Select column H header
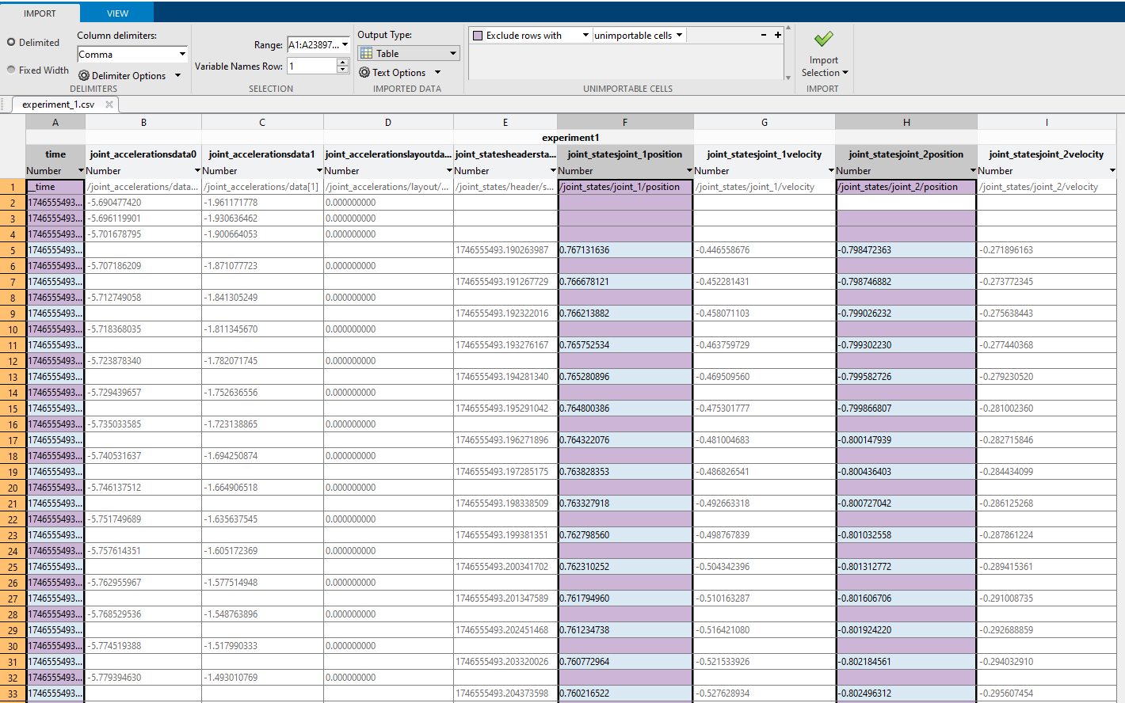Image resolution: width=1125 pixels, height=703 pixels. [906, 122]
